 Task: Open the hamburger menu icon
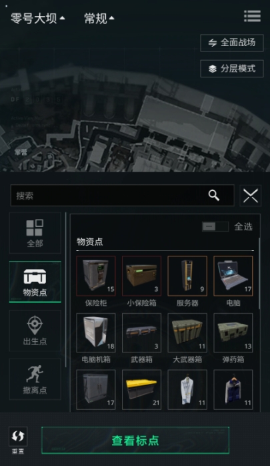pyautogui.click(x=252, y=16)
